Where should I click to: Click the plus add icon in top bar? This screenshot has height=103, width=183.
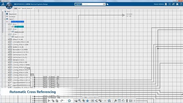tap(170, 4)
